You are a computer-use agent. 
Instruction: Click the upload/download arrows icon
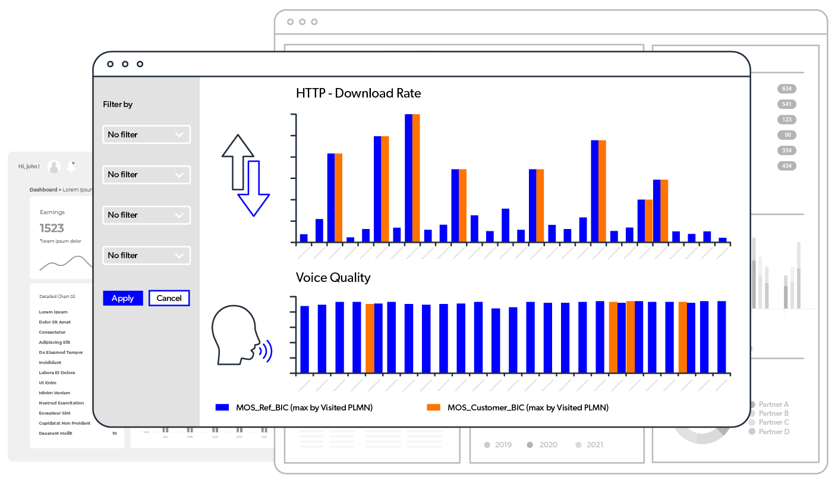point(246,175)
